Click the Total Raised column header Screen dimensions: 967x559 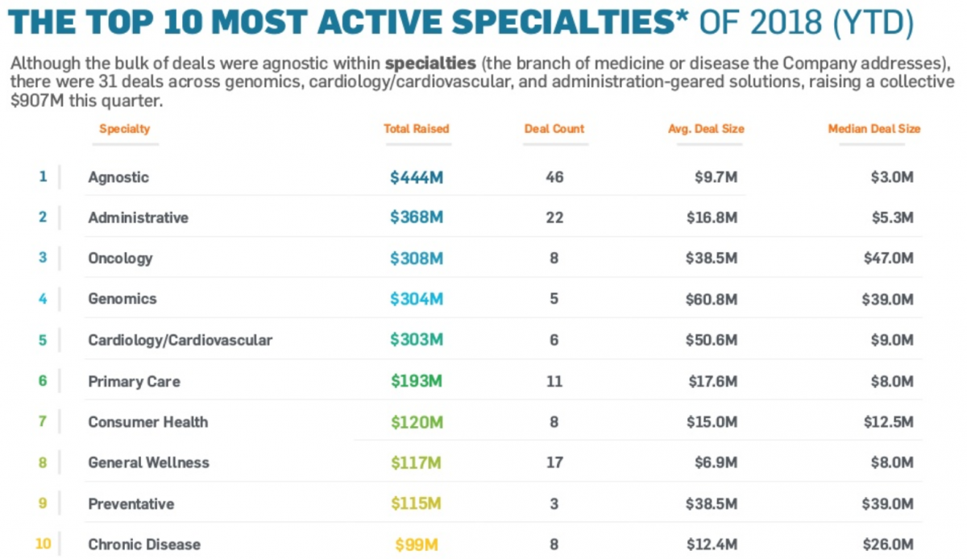pos(417,129)
